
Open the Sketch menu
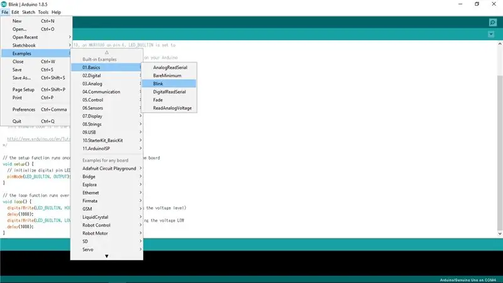pyautogui.click(x=28, y=12)
